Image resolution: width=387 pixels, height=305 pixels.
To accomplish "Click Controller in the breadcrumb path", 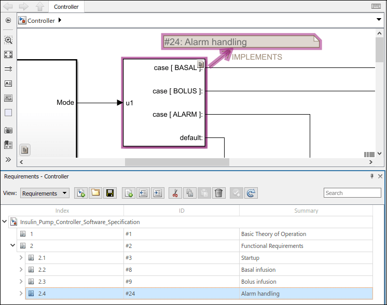I will (x=41, y=21).
